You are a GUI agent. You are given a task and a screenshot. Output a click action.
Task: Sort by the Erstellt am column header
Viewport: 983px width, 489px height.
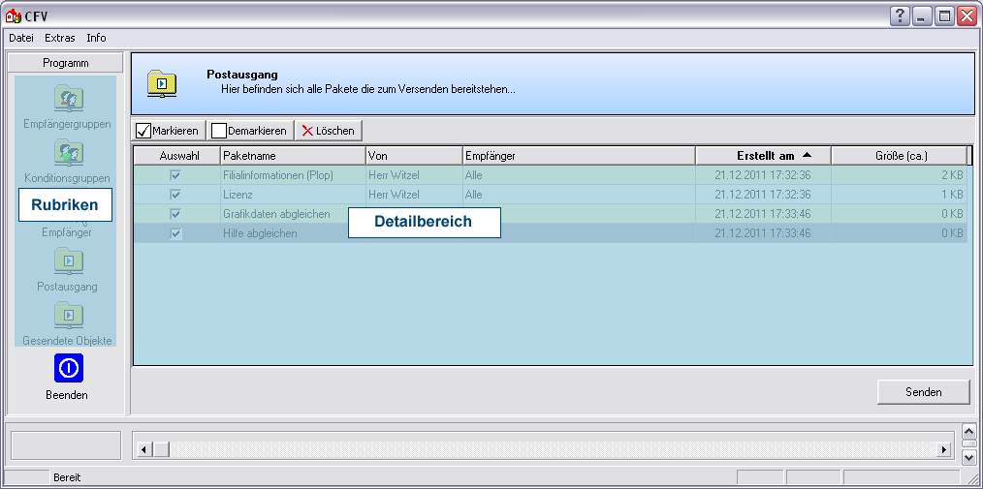click(x=764, y=156)
